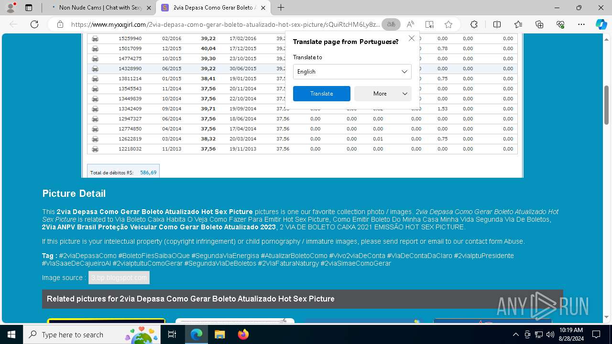Click the #2viaSimaeComoGerar tag

[x=356, y=263]
